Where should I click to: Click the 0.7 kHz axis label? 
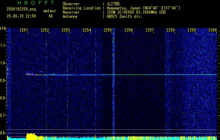click(3, 115)
